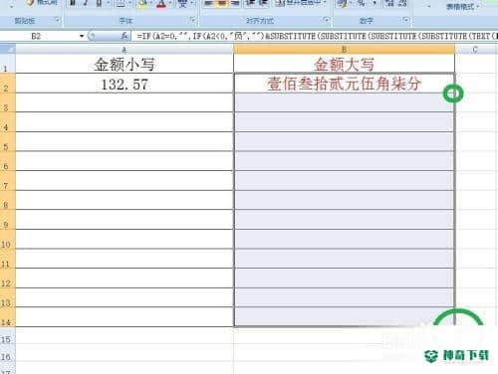Screen dimensions: 498x374
Task: Click the Select All corner button
Action: click(8, 50)
